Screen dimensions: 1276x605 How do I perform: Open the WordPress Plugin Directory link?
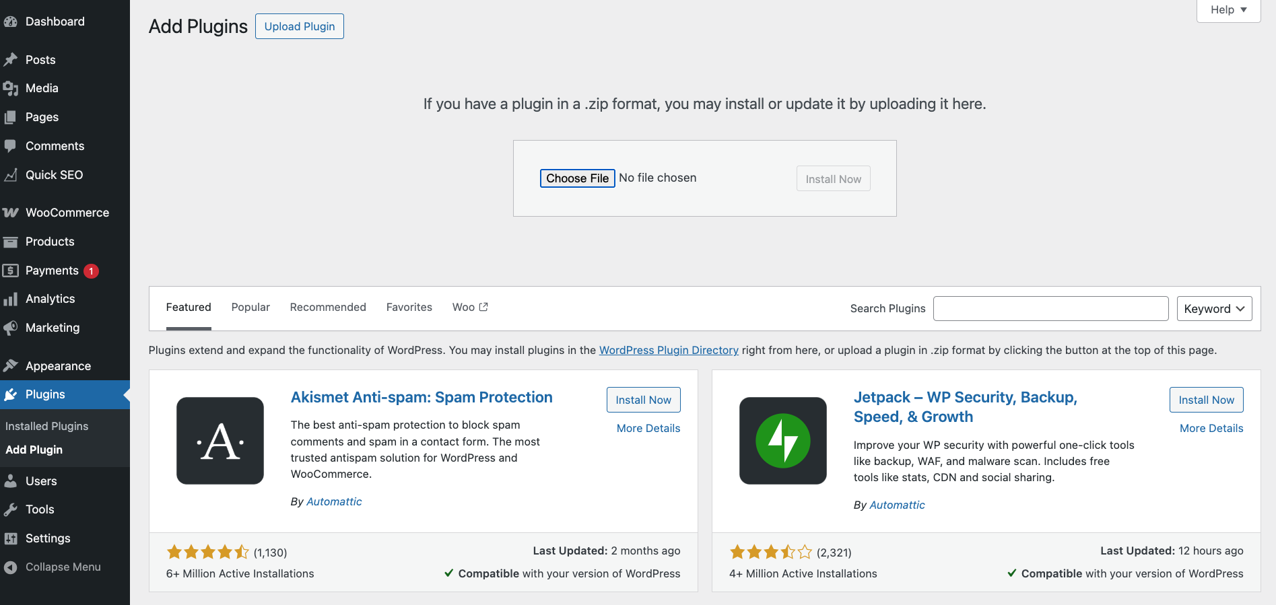669,350
